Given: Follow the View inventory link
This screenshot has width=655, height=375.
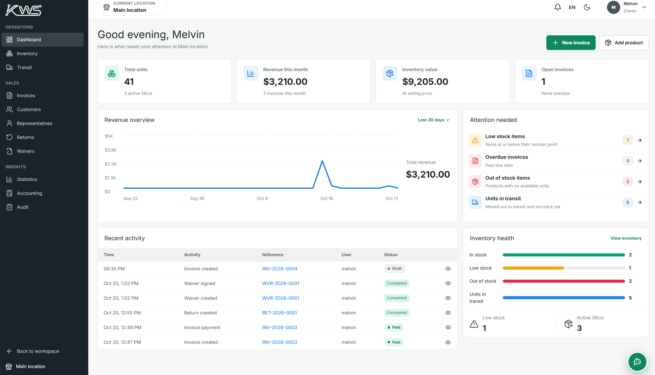Looking at the screenshot, I should (626, 238).
